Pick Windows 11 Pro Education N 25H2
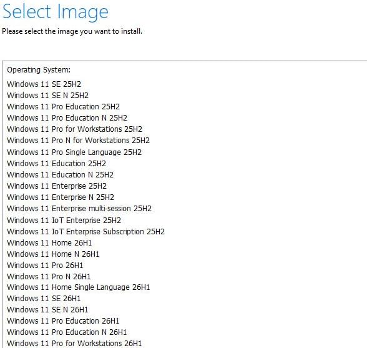 click(67, 118)
